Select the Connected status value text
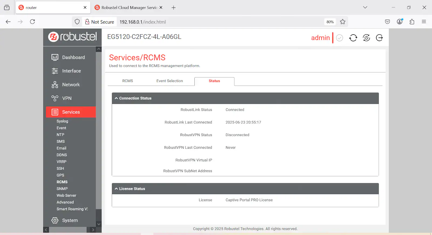Viewport: 432px width, 235px height. pos(235,110)
